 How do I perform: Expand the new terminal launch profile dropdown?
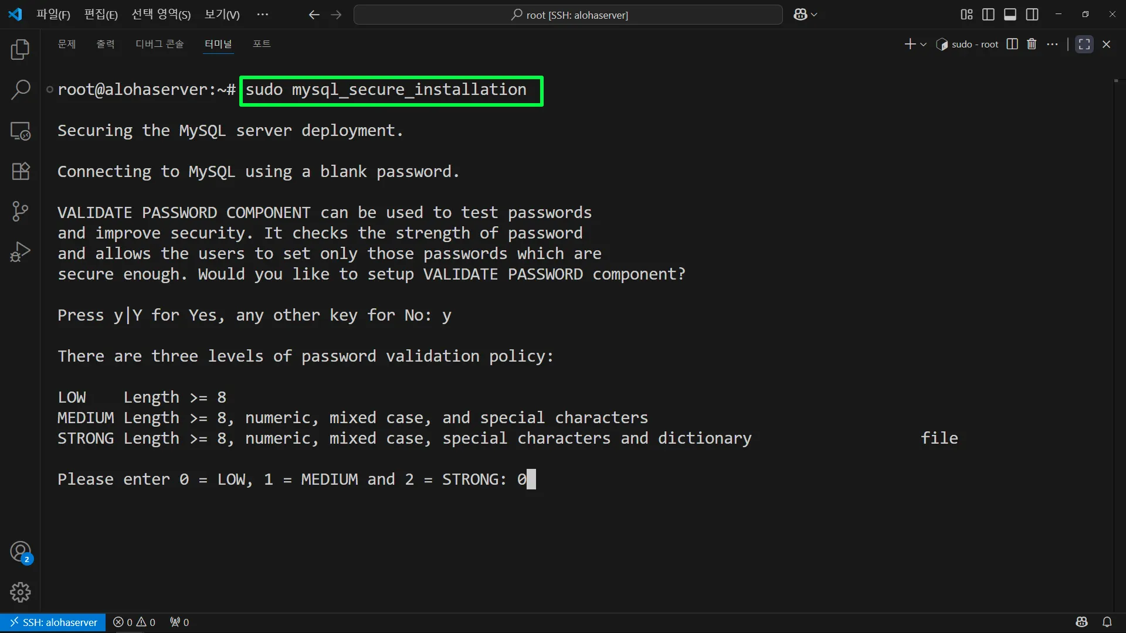[x=924, y=45]
